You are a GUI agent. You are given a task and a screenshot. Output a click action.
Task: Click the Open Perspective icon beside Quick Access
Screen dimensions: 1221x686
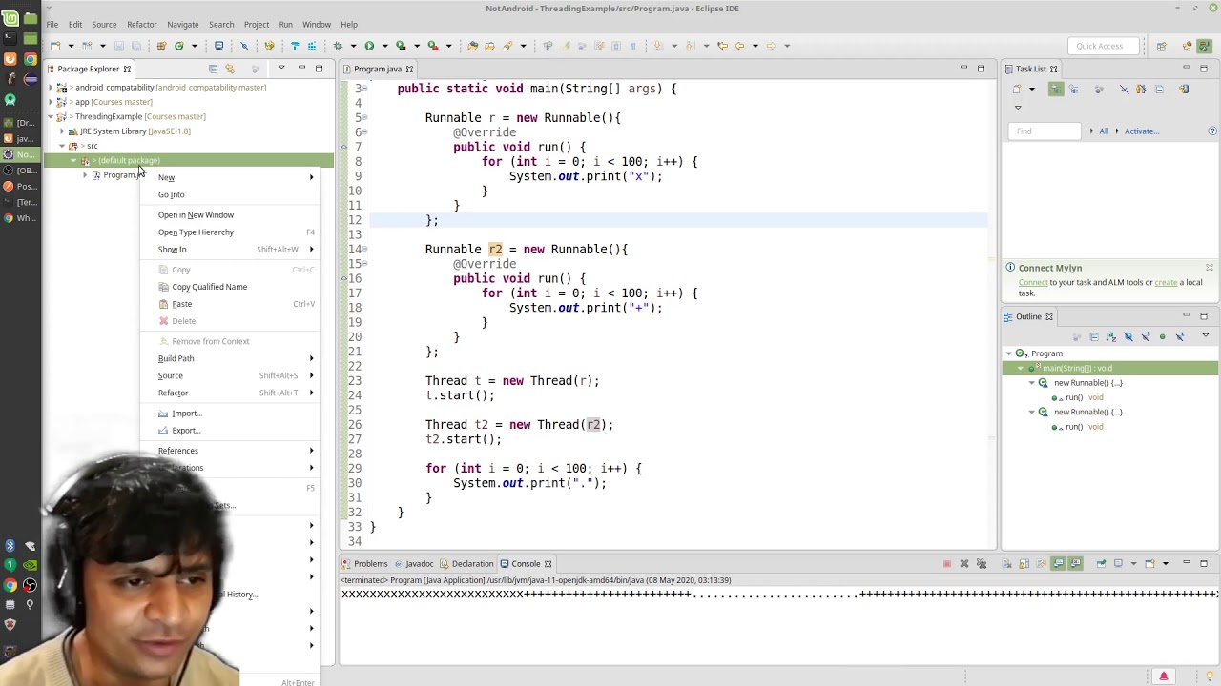(1161, 46)
